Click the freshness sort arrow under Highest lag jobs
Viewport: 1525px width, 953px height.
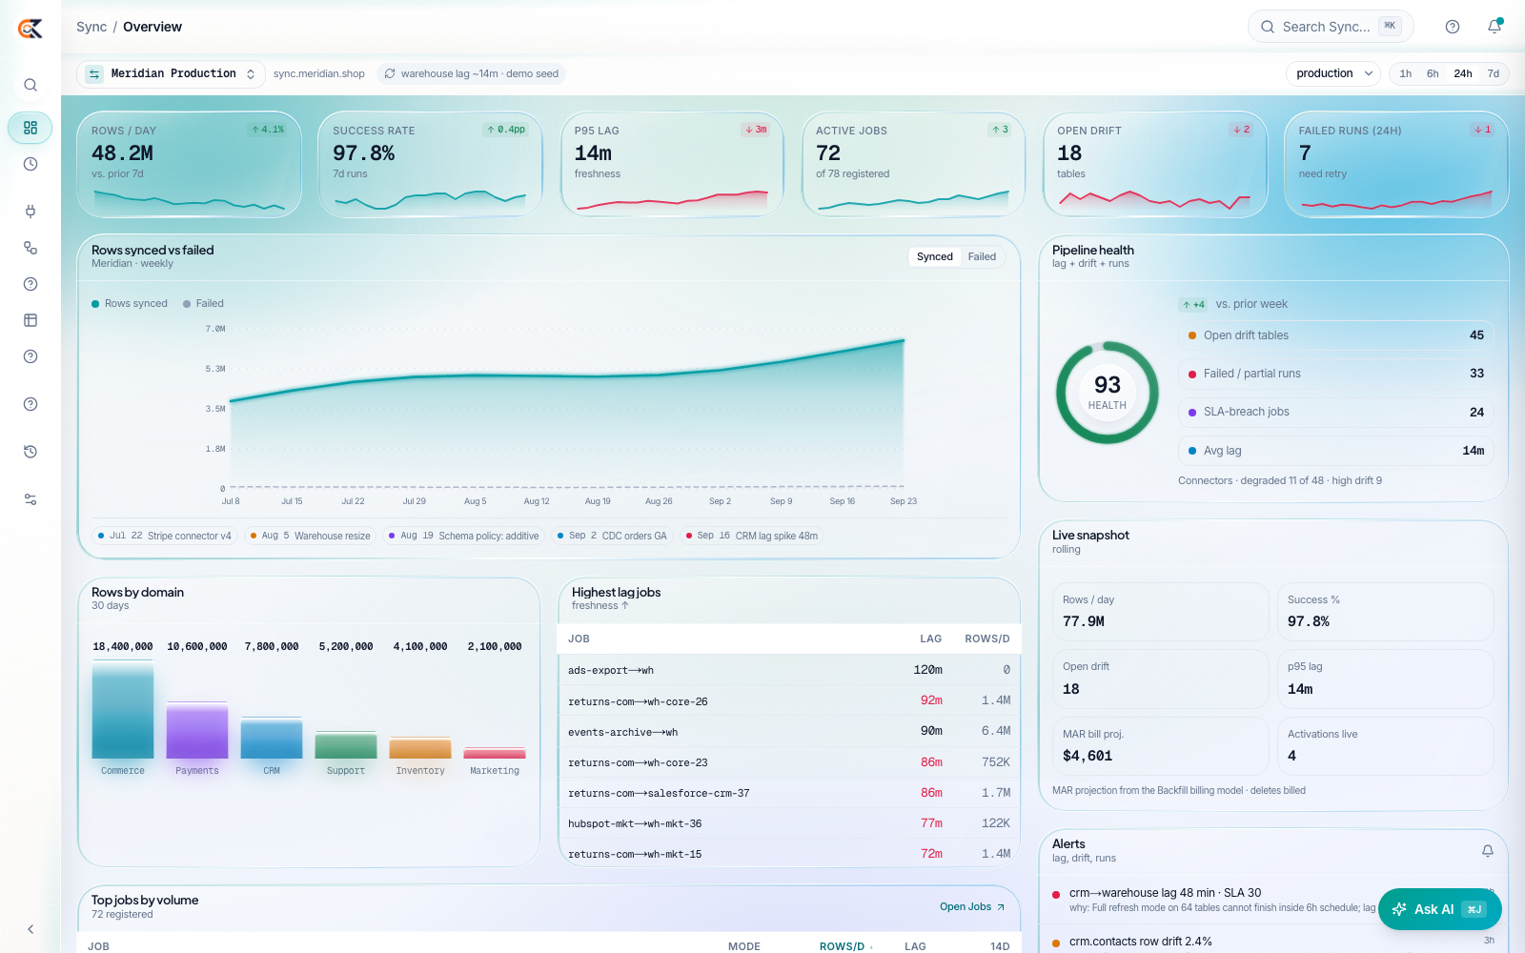[625, 606]
